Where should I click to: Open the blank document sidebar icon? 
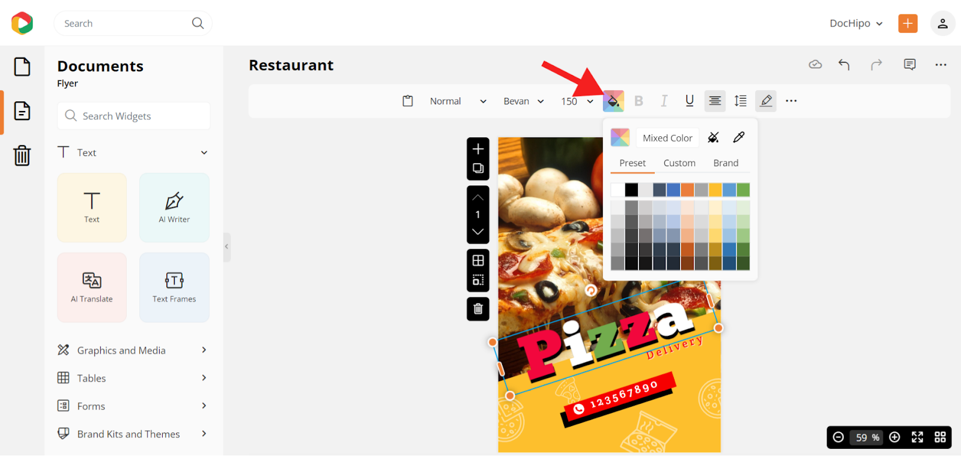click(x=22, y=67)
